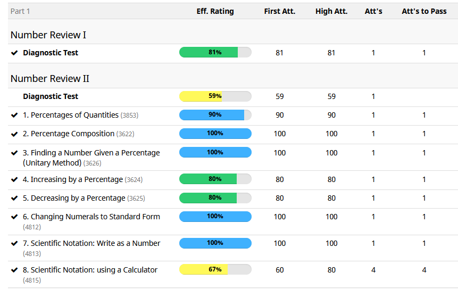
Task: Click checkmark next to Percentage Composition
Action: 14,134
